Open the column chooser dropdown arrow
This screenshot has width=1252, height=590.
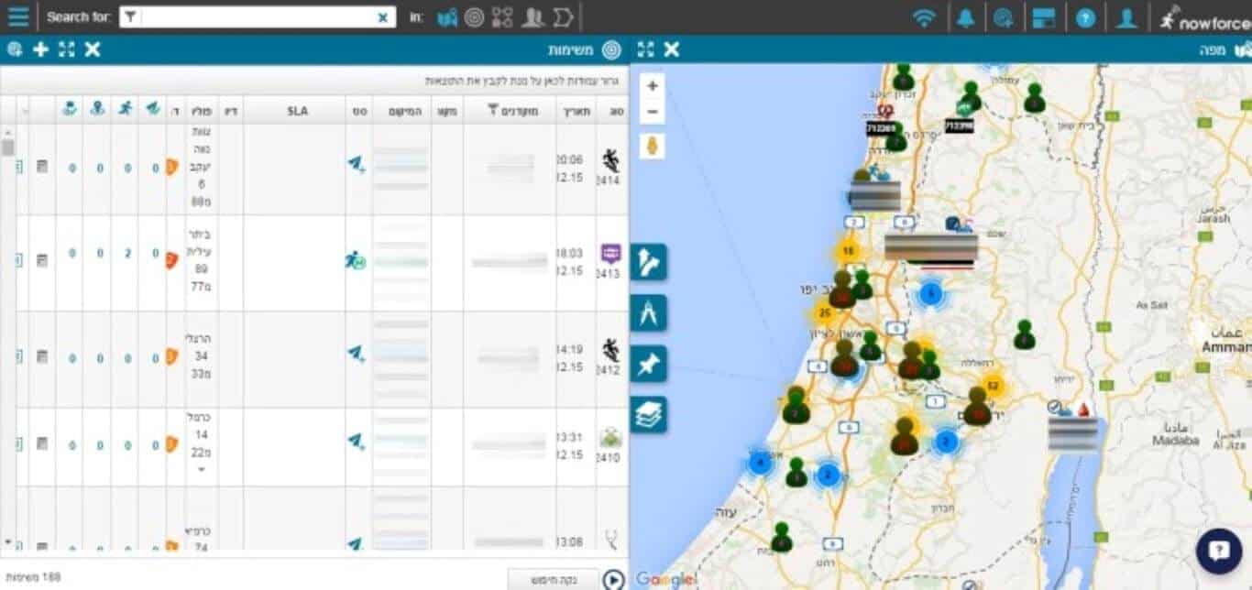click(24, 111)
